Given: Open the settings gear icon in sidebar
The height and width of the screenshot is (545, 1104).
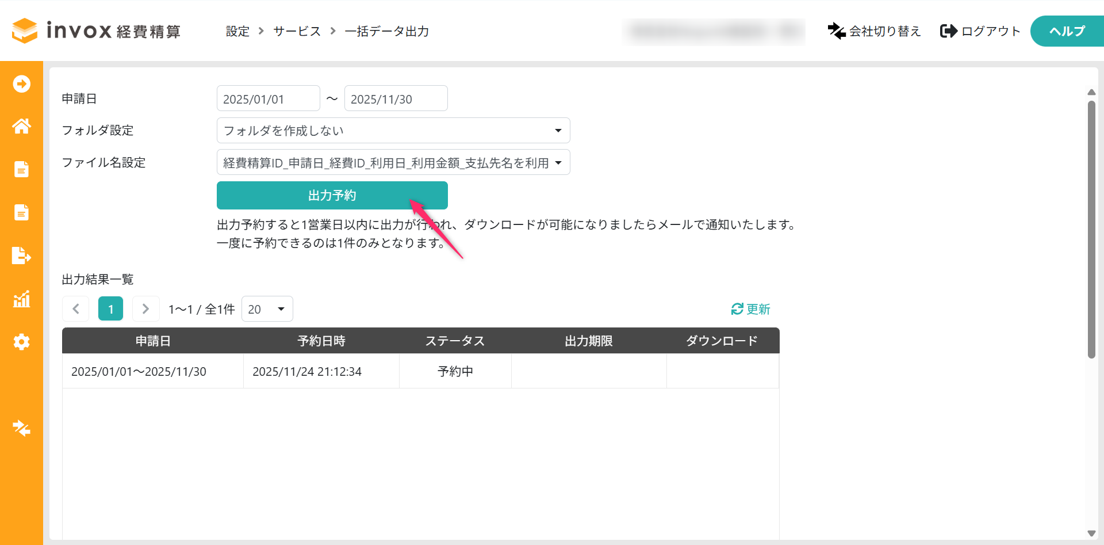Looking at the screenshot, I should [22, 342].
